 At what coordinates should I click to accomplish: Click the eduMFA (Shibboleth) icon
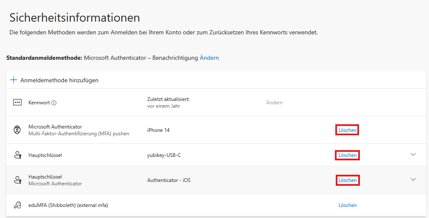(17, 205)
